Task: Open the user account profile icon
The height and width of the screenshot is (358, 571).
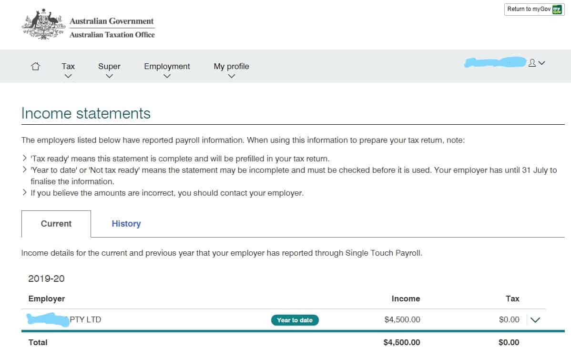Action: [532, 63]
